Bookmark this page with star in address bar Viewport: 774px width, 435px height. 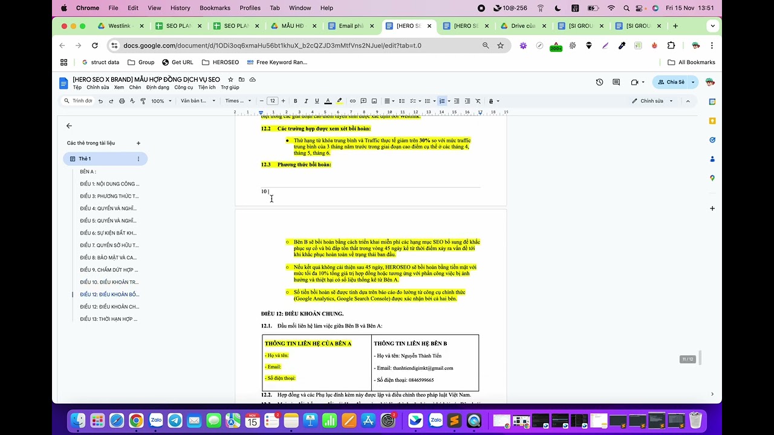[500, 45]
